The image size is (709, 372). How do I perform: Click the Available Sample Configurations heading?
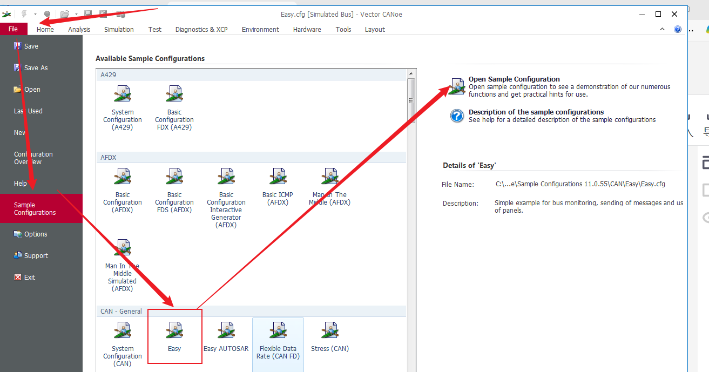150,58
